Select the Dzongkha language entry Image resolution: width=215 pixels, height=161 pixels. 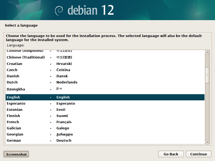click(x=105, y=89)
